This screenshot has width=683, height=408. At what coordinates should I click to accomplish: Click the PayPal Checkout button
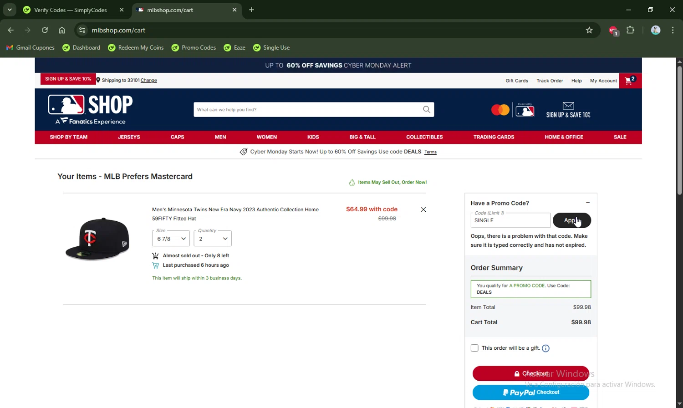click(531, 392)
